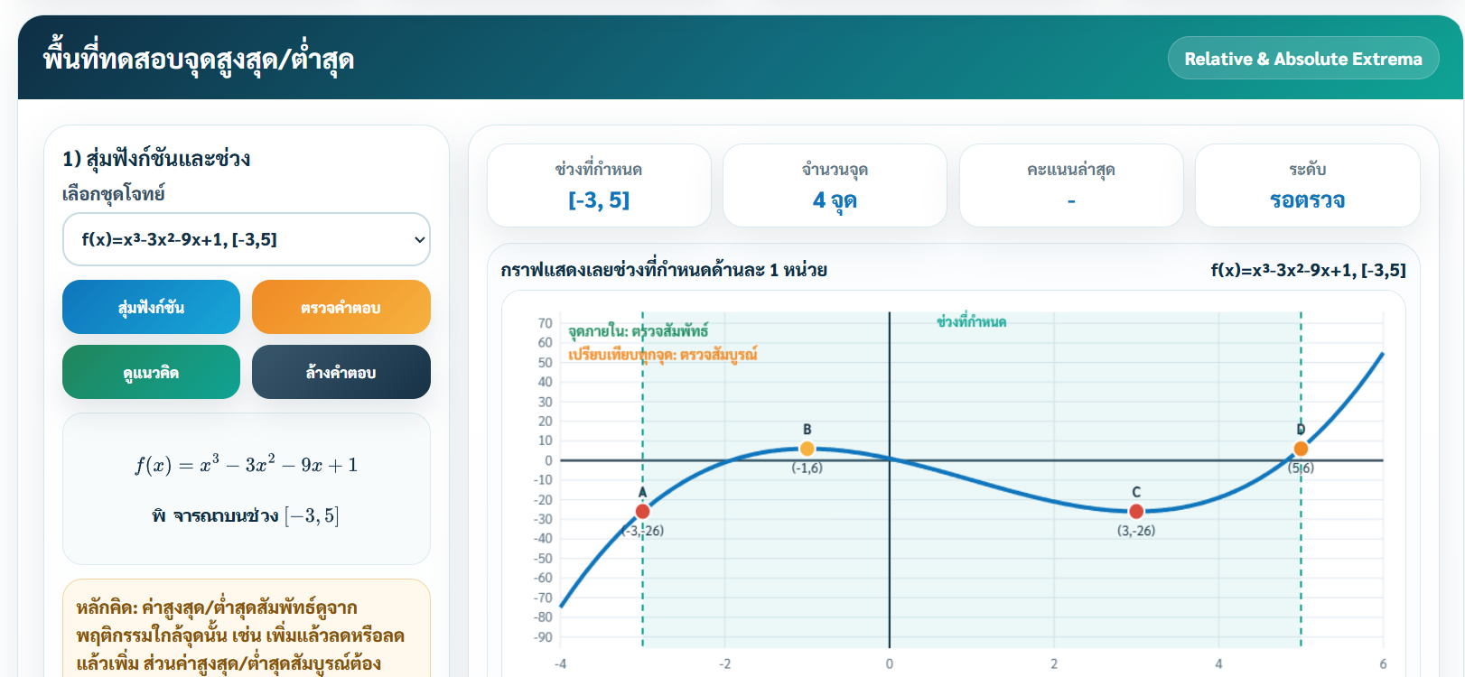Click the เลือกชุดโจทย์ label

(x=114, y=194)
